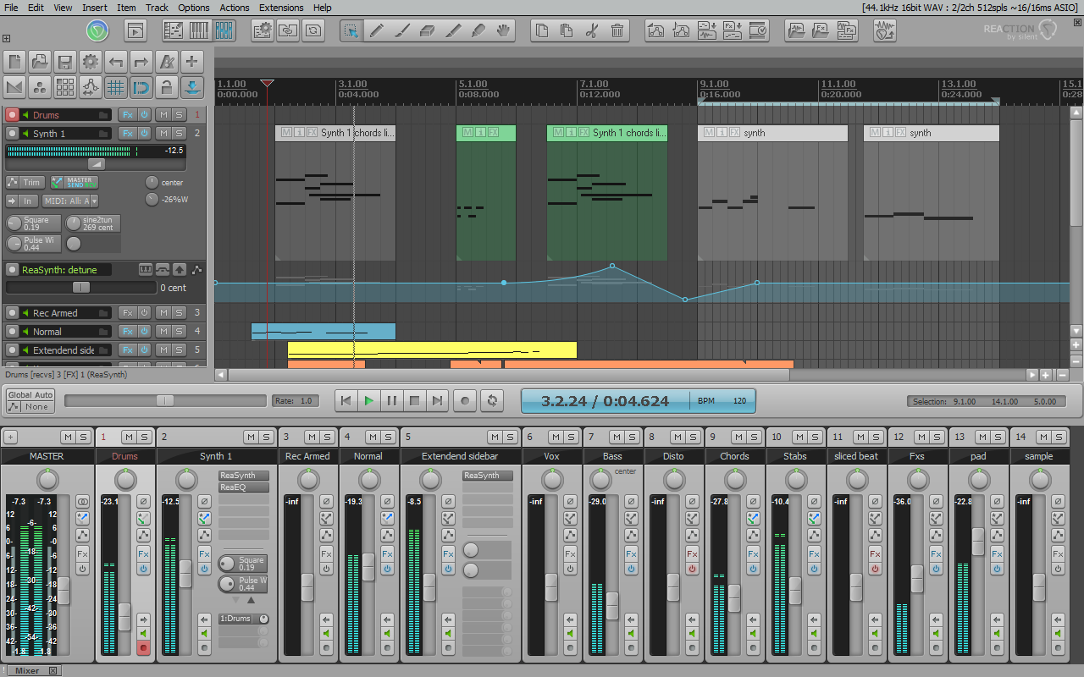
Task: Open the MIDI: All input dropdown
Action: pos(69,201)
